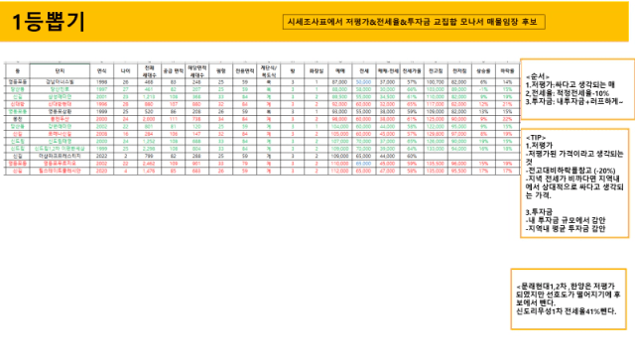The width and height of the screenshot is (635, 357).
Task: Click the line '-지역내 평균 투자금 감안'
Action: [x=566, y=228]
